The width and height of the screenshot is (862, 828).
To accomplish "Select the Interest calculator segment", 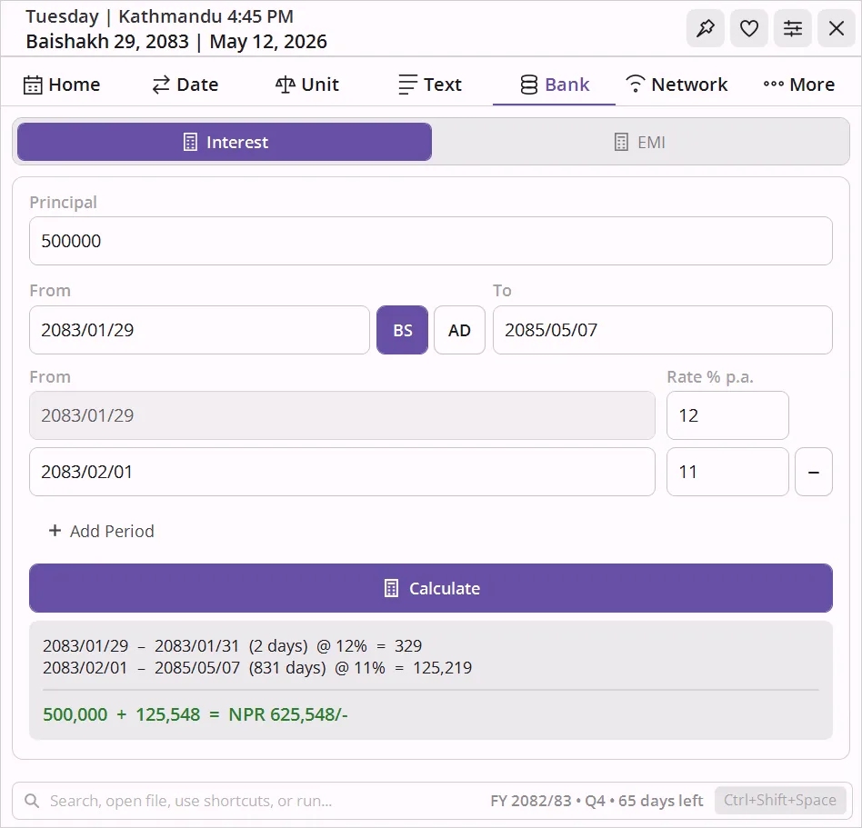I will click(x=225, y=142).
